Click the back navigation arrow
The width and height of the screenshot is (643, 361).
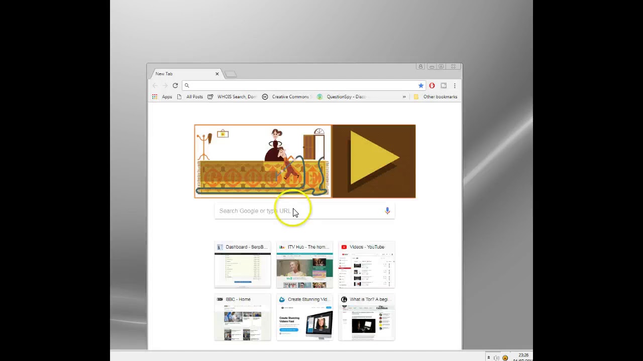(x=155, y=86)
